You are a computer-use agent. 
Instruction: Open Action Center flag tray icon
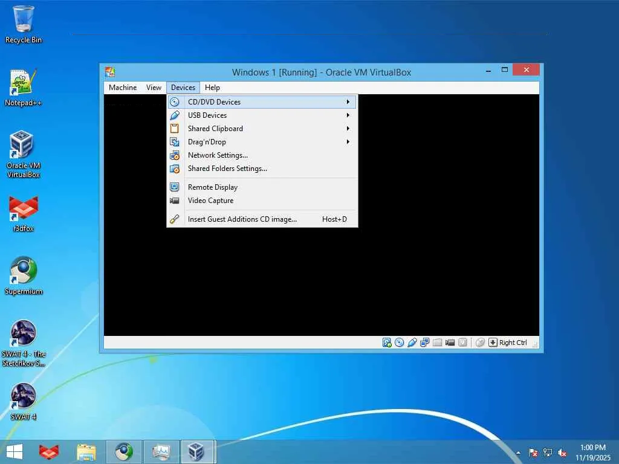click(533, 453)
